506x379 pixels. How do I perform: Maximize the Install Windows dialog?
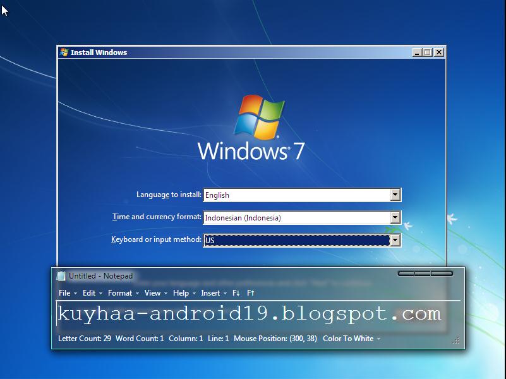(x=428, y=52)
